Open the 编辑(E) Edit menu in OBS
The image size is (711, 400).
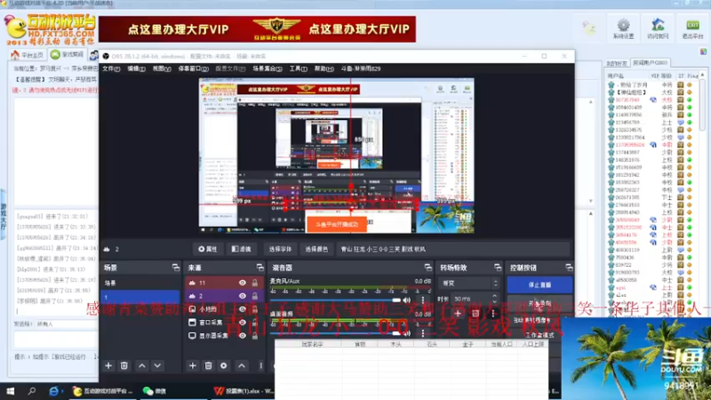(x=136, y=69)
